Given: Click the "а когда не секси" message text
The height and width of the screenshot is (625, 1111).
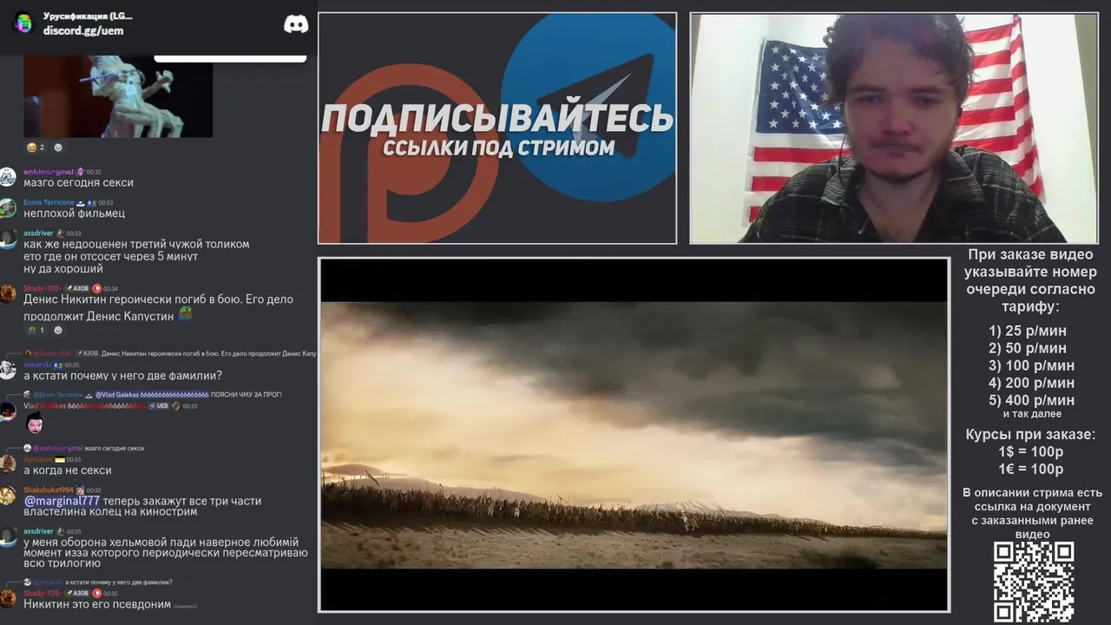Looking at the screenshot, I should click(68, 470).
